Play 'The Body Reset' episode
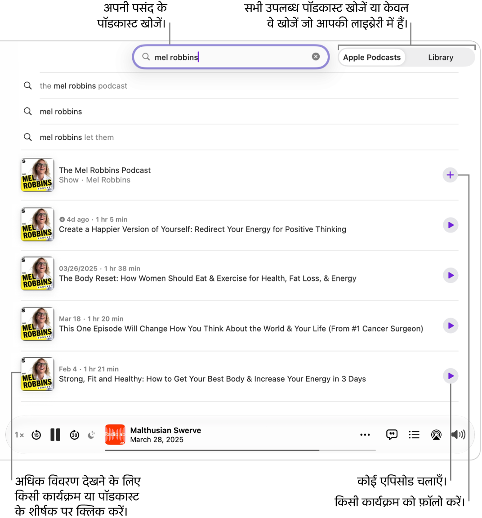482x518 pixels. tap(451, 275)
